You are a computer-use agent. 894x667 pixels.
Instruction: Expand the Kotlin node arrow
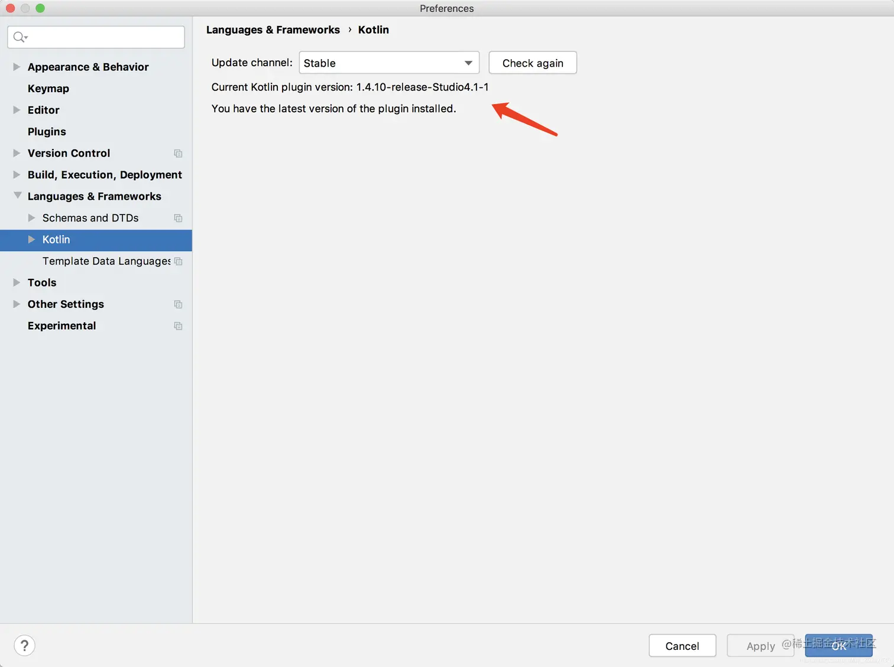coord(31,239)
